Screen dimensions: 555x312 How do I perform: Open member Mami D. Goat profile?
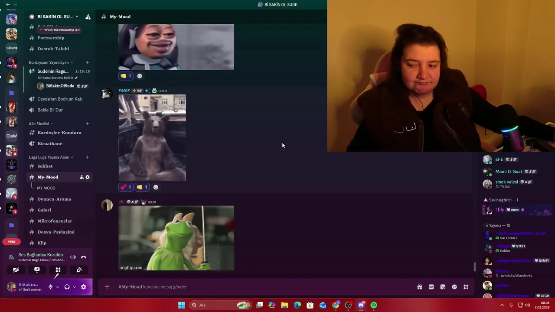click(509, 172)
